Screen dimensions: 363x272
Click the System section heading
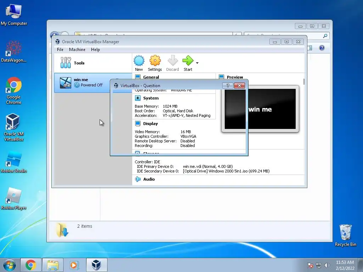click(x=151, y=98)
